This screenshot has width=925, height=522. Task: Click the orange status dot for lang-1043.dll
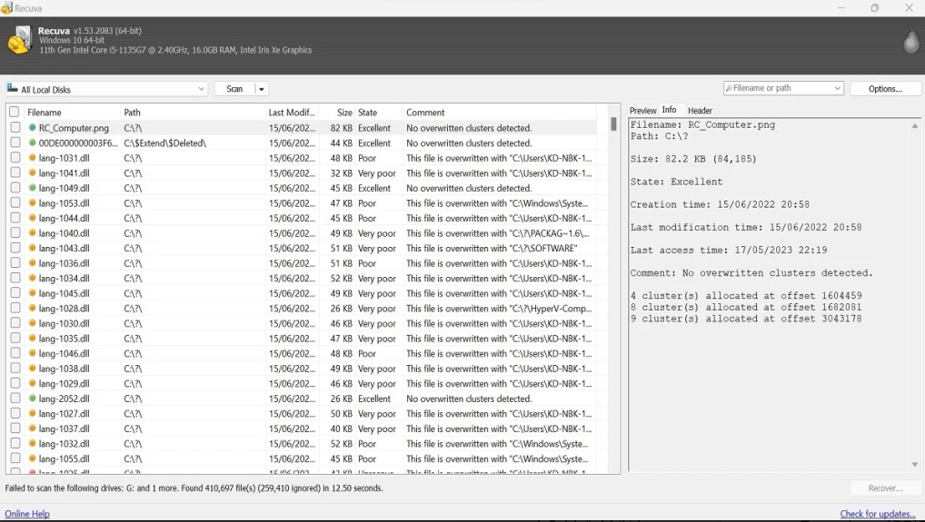pos(33,248)
